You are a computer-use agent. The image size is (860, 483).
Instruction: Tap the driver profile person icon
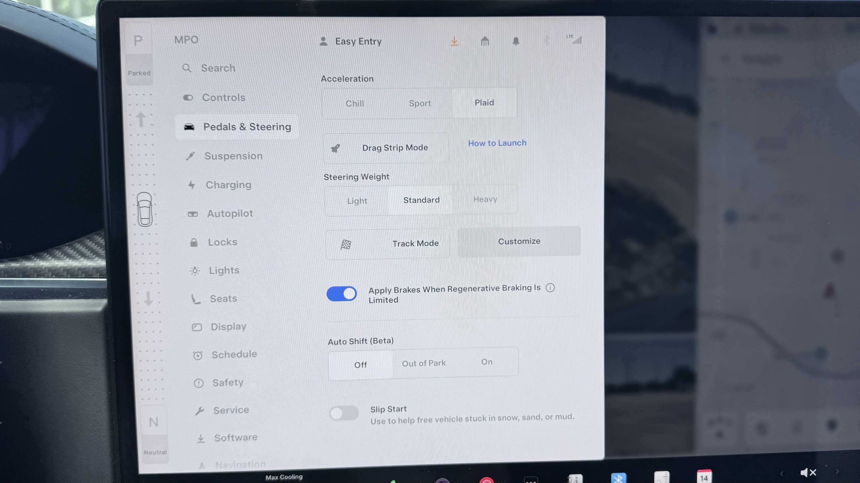323,41
